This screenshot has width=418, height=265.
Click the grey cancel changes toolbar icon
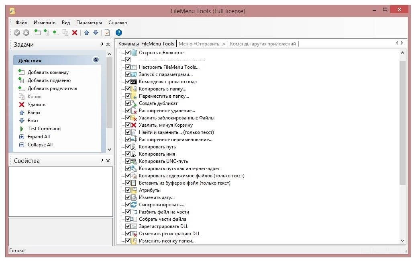(26, 33)
